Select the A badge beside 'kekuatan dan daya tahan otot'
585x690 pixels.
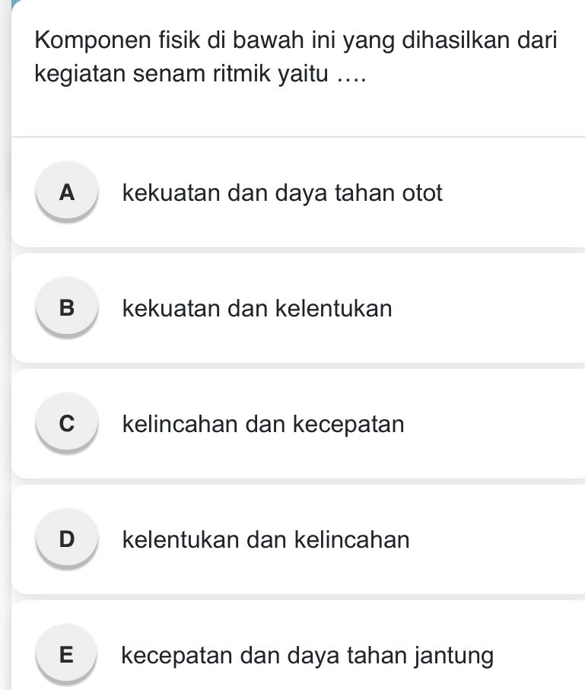(66, 193)
